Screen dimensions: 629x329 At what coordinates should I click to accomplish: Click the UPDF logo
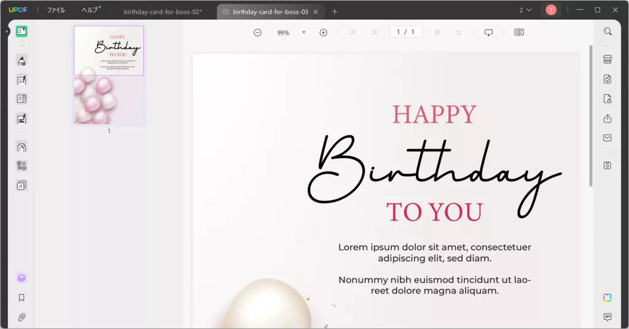[x=18, y=10]
